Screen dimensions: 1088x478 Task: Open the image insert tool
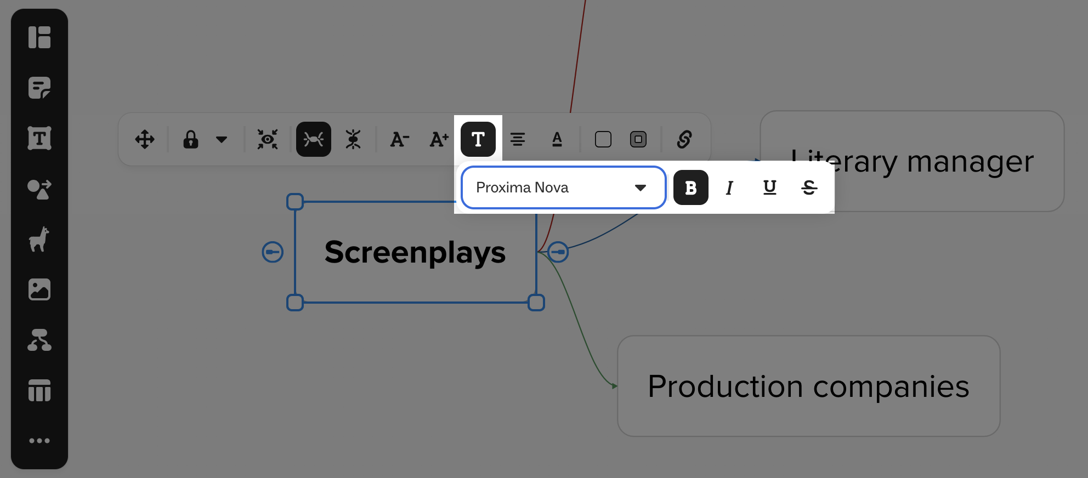click(x=39, y=289)
